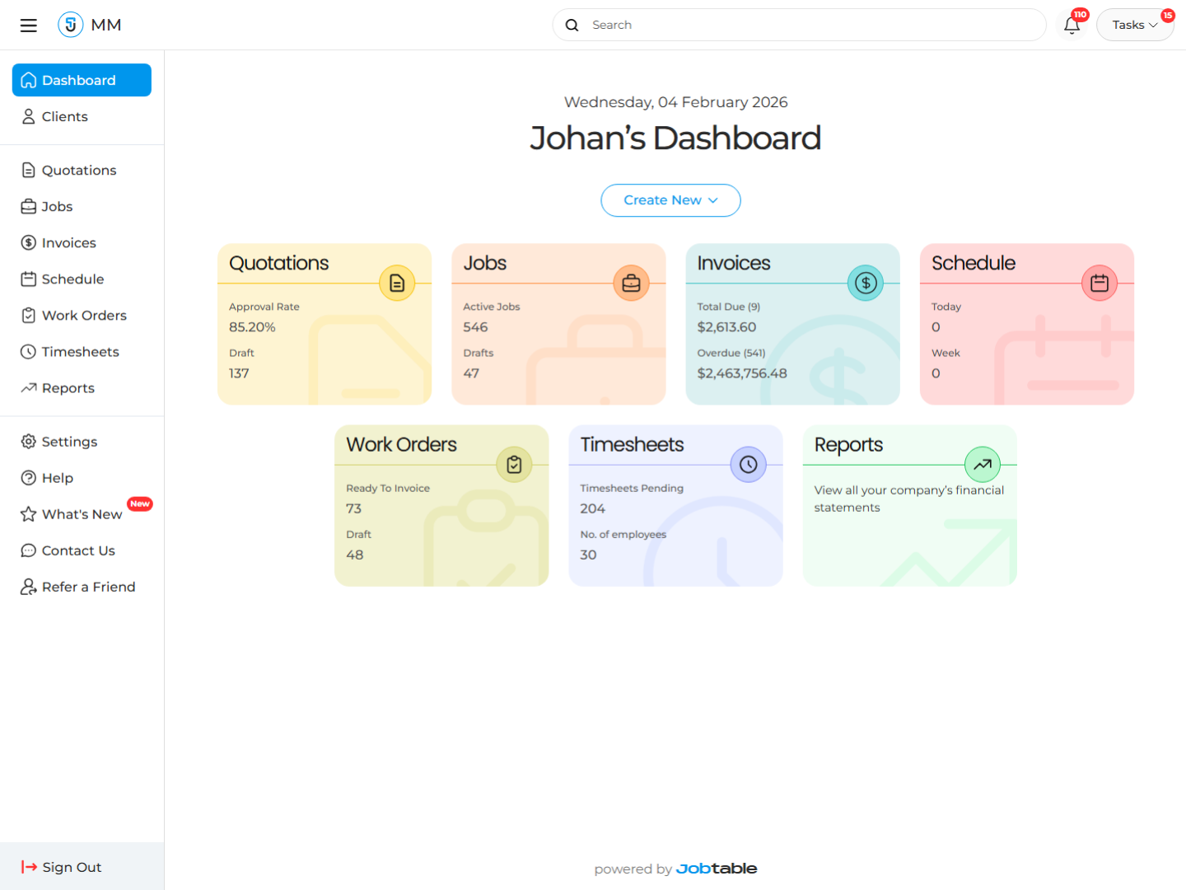The image size is (1186, 890).
Task: Click the hamburger menu icon
Action: (x=29, y=26)
